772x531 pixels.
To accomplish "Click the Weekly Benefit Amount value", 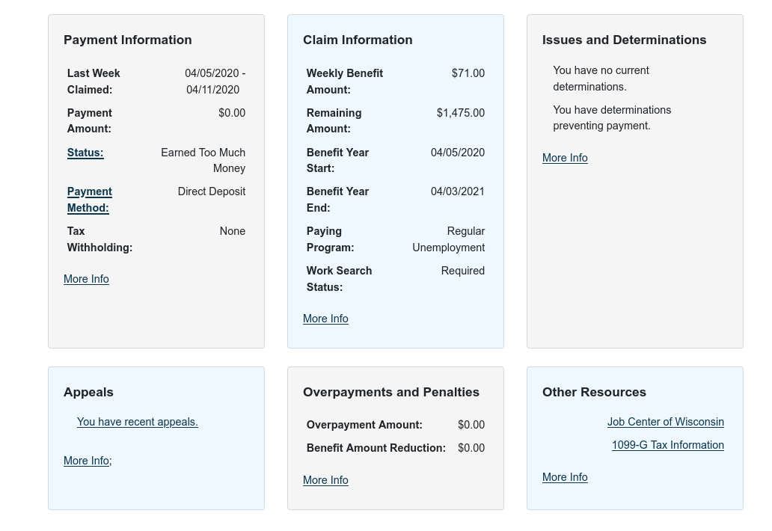I will (x=468, y=73).
